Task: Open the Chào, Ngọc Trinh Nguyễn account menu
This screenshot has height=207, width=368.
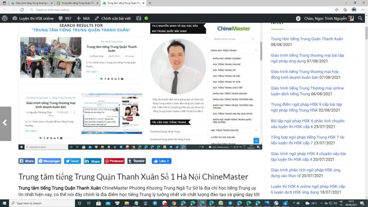Action: [x=328, y=18]
